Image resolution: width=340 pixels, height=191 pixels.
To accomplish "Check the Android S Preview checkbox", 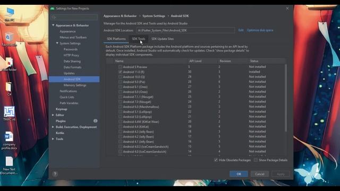I will (120, 67).
